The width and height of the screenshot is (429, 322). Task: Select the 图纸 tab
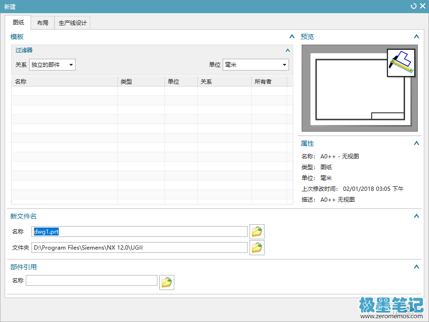18,23
